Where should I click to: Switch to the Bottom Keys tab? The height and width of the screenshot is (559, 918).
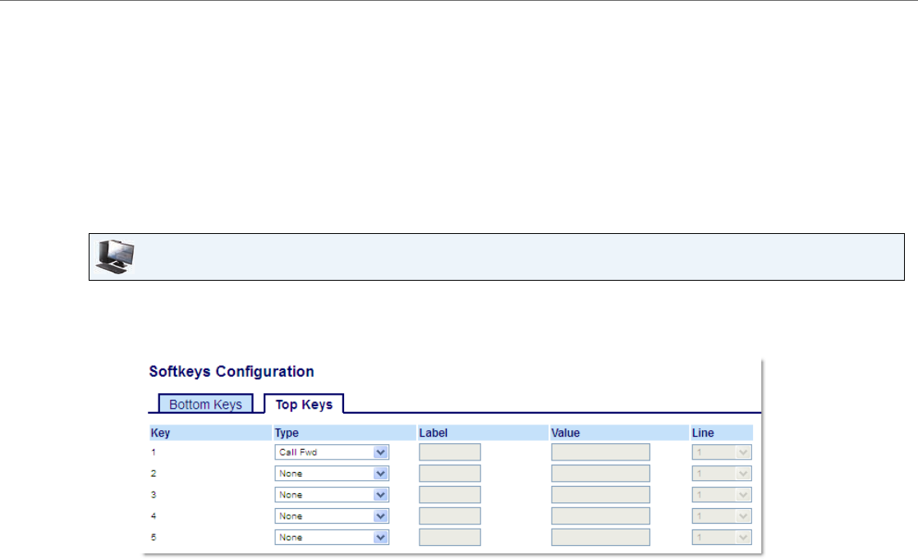point(205,404)
